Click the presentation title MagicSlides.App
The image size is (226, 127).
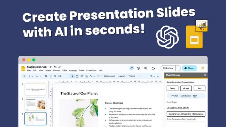(37, 67)
